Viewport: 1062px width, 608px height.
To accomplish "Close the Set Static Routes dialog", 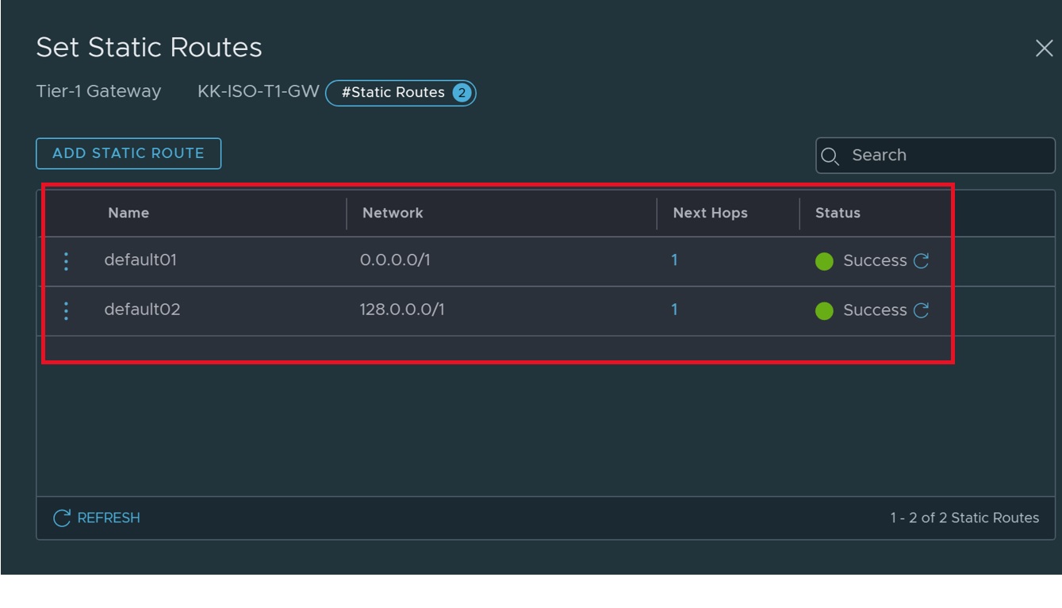I will pyautogui.click(x=1044, y=48).
